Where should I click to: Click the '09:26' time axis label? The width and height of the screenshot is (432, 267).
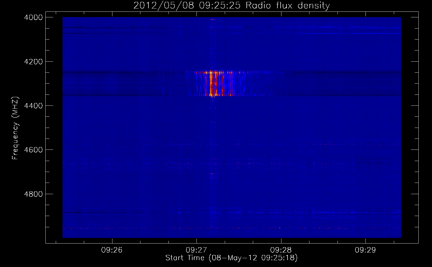pyautogui.click(x=112, y=250)
